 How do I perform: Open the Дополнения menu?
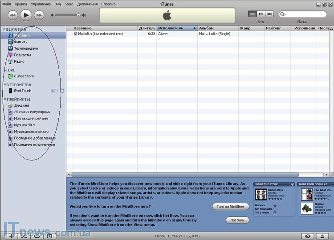coord(87,4)
